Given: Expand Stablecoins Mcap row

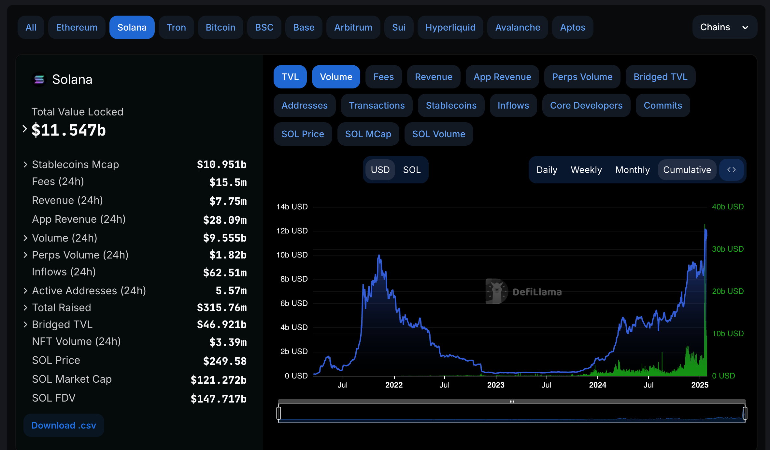Looking at the screenshot, I should (25, 164).
